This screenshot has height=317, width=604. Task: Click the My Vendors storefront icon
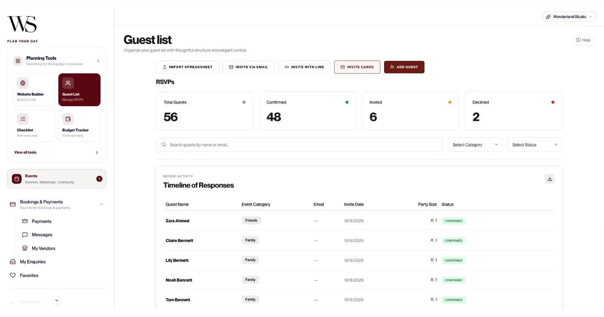point(25,248)
